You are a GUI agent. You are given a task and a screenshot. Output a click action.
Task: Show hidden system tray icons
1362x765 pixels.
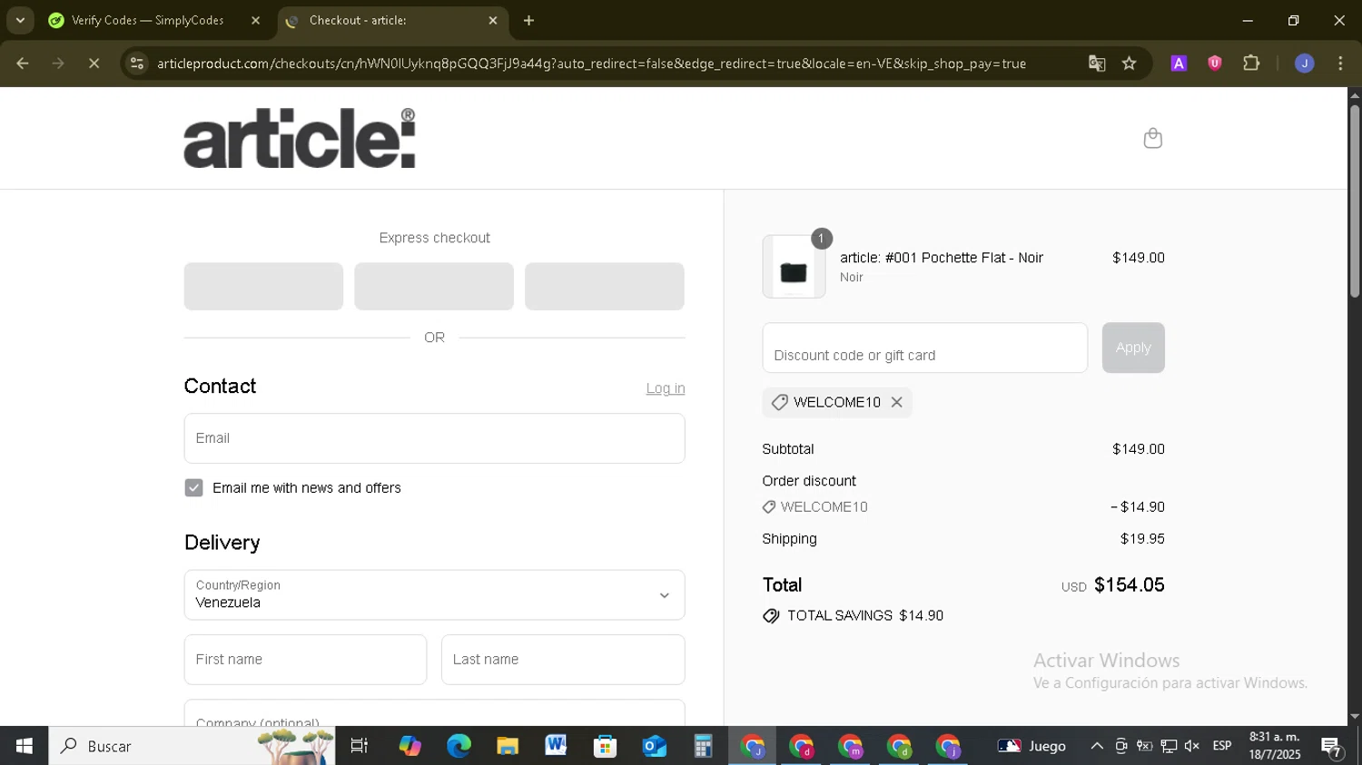pos(1097,746)
